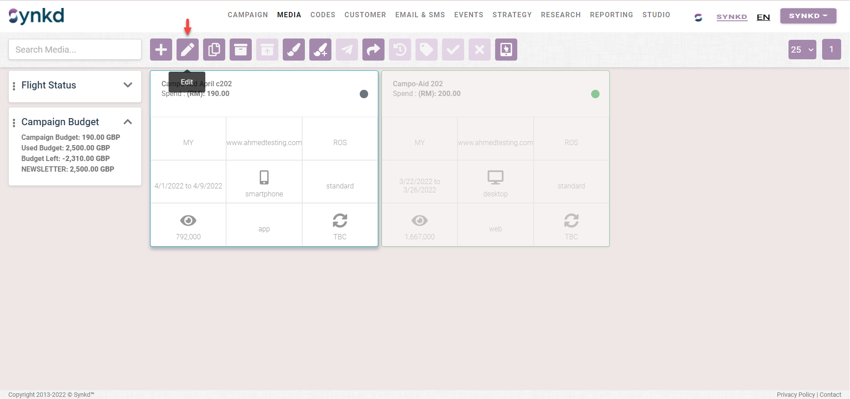Collapse the Campaign Budget panel
The image size is (850, 399).
(128, 122)
